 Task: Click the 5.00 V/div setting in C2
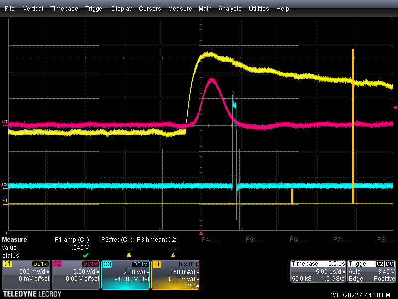click(x=86, y=271)
